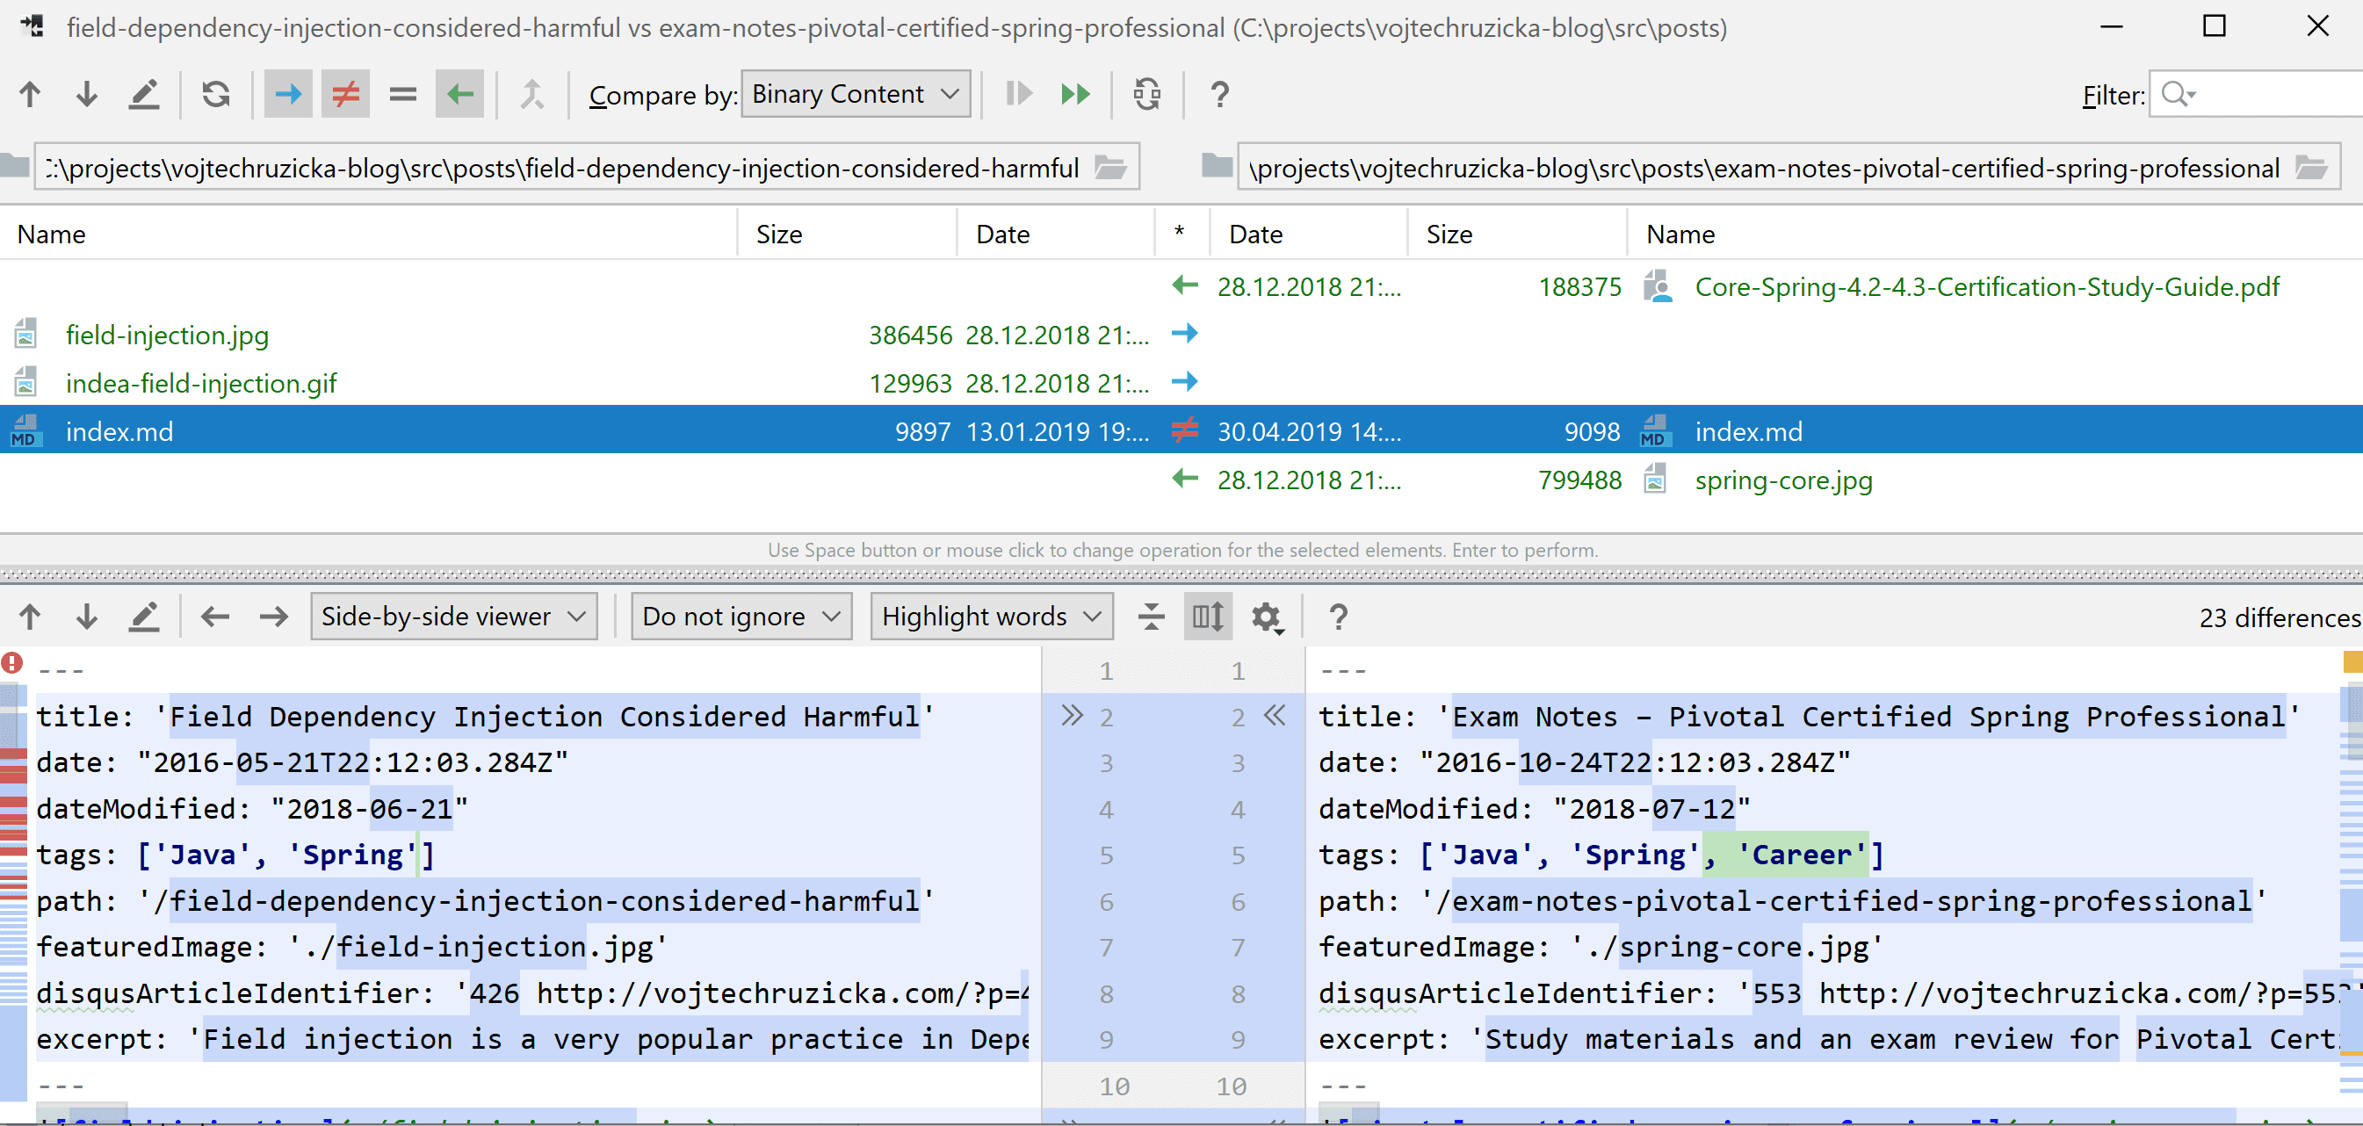Image resolution: width=2363 pixels, height=1126 pixels.
Task: Click the Refresh icon in top toolbar
Action: pos(215,95)
